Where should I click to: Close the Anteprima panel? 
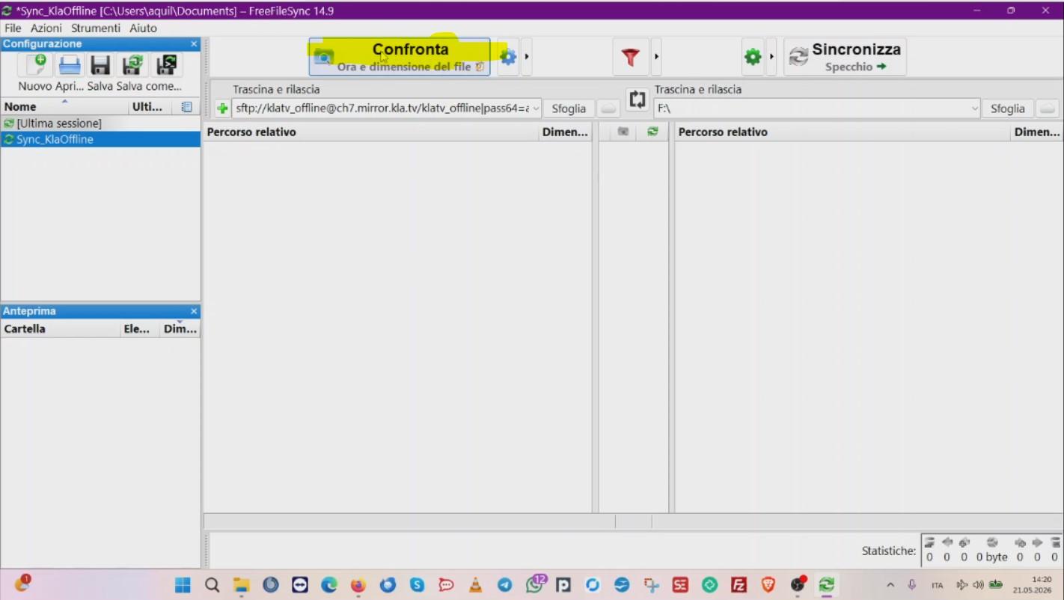coord(194,311)
